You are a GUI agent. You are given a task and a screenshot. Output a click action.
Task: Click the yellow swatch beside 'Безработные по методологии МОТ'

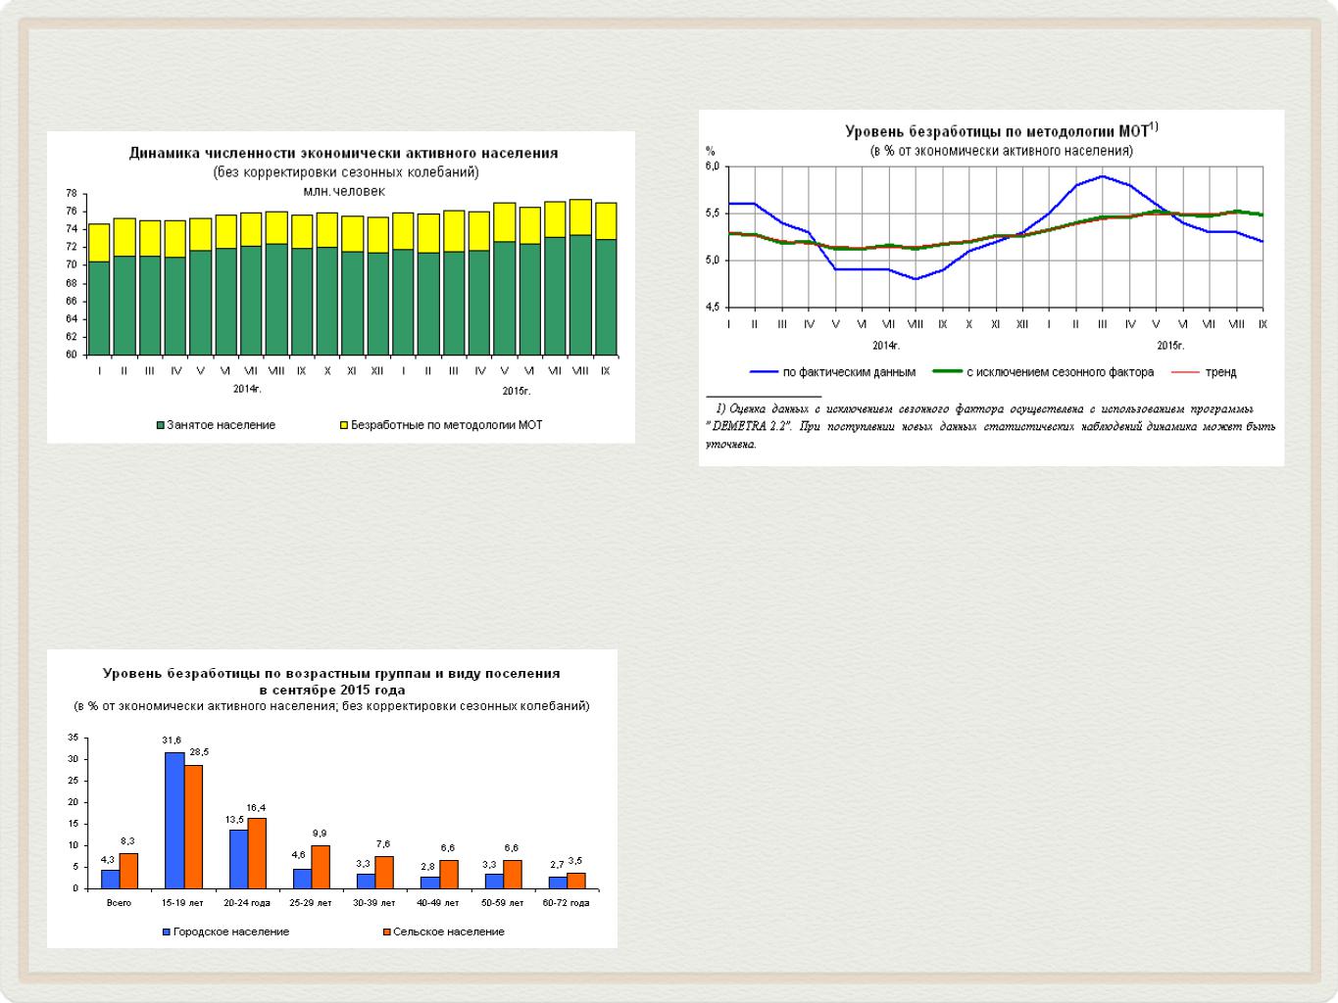[345, 426]
